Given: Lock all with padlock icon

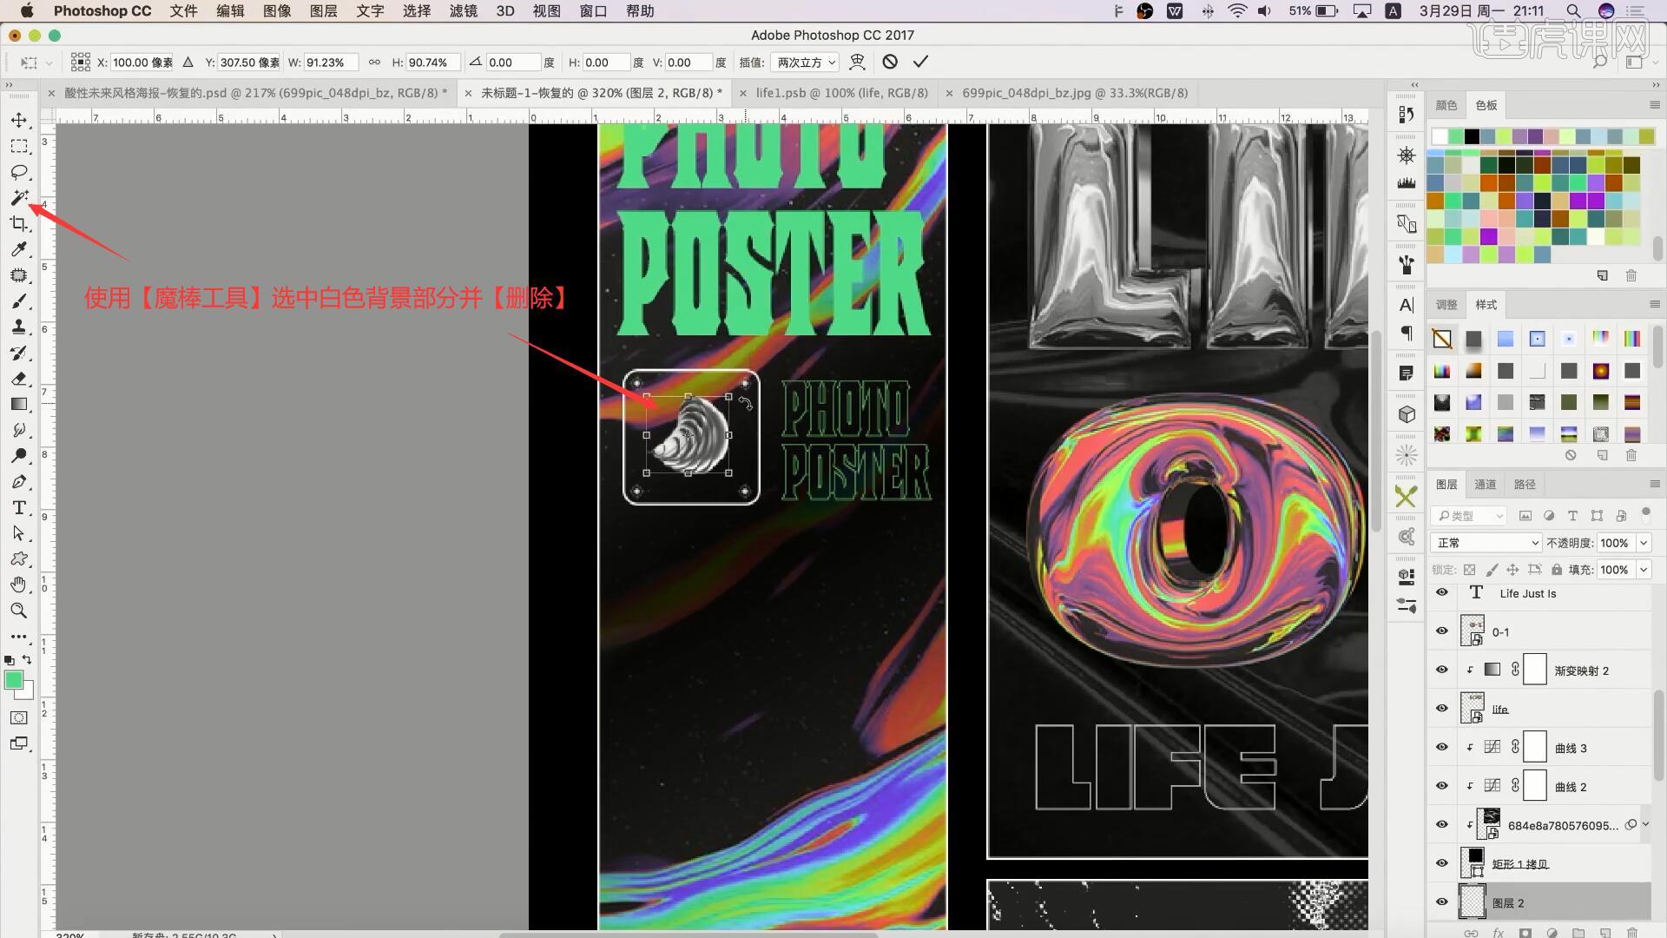Looking at the screenshot, I should coord(1557,570).
